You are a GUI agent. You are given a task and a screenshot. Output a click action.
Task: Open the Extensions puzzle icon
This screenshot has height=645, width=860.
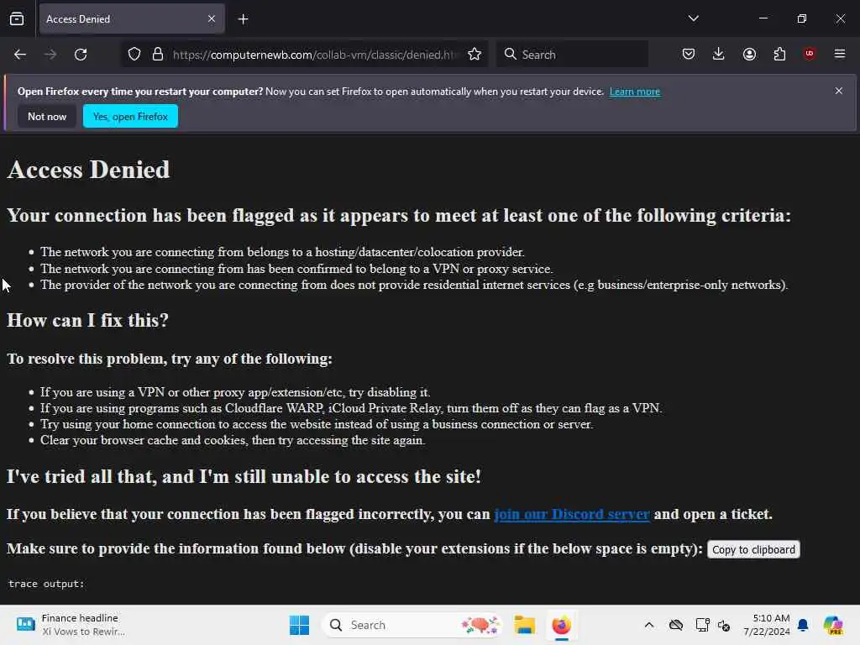pos(779,54)
